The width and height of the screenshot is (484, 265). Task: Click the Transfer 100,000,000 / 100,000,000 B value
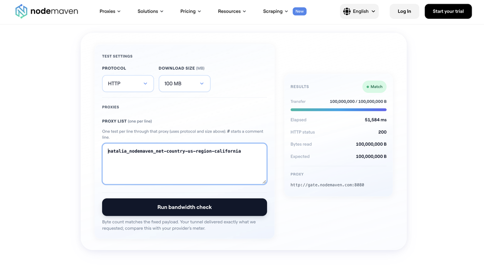click(x=358, y=101)
